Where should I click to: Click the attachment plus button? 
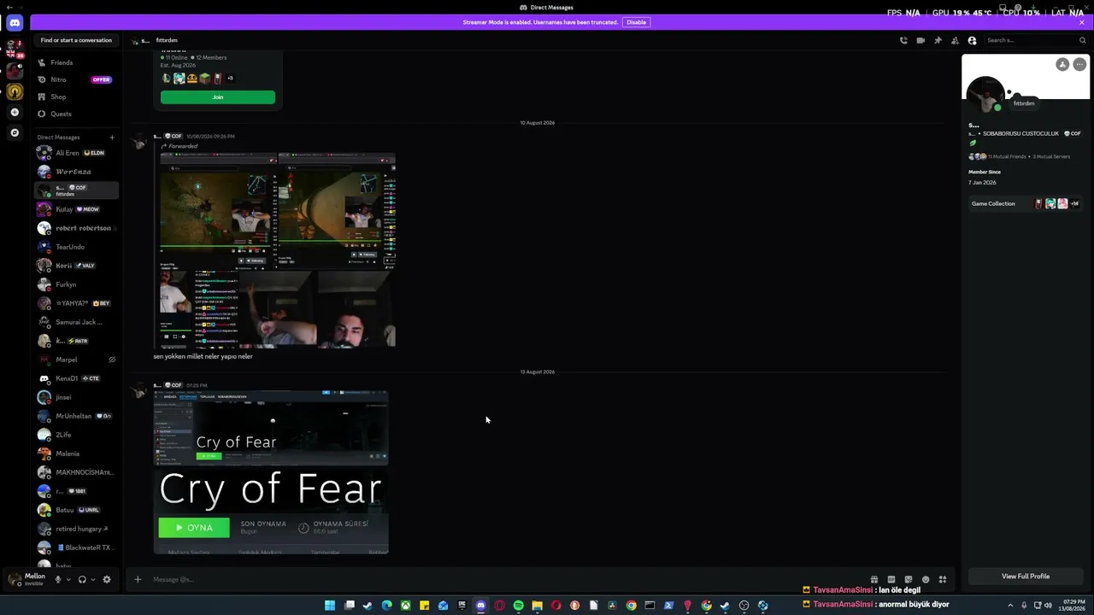(x=137, y=580)
